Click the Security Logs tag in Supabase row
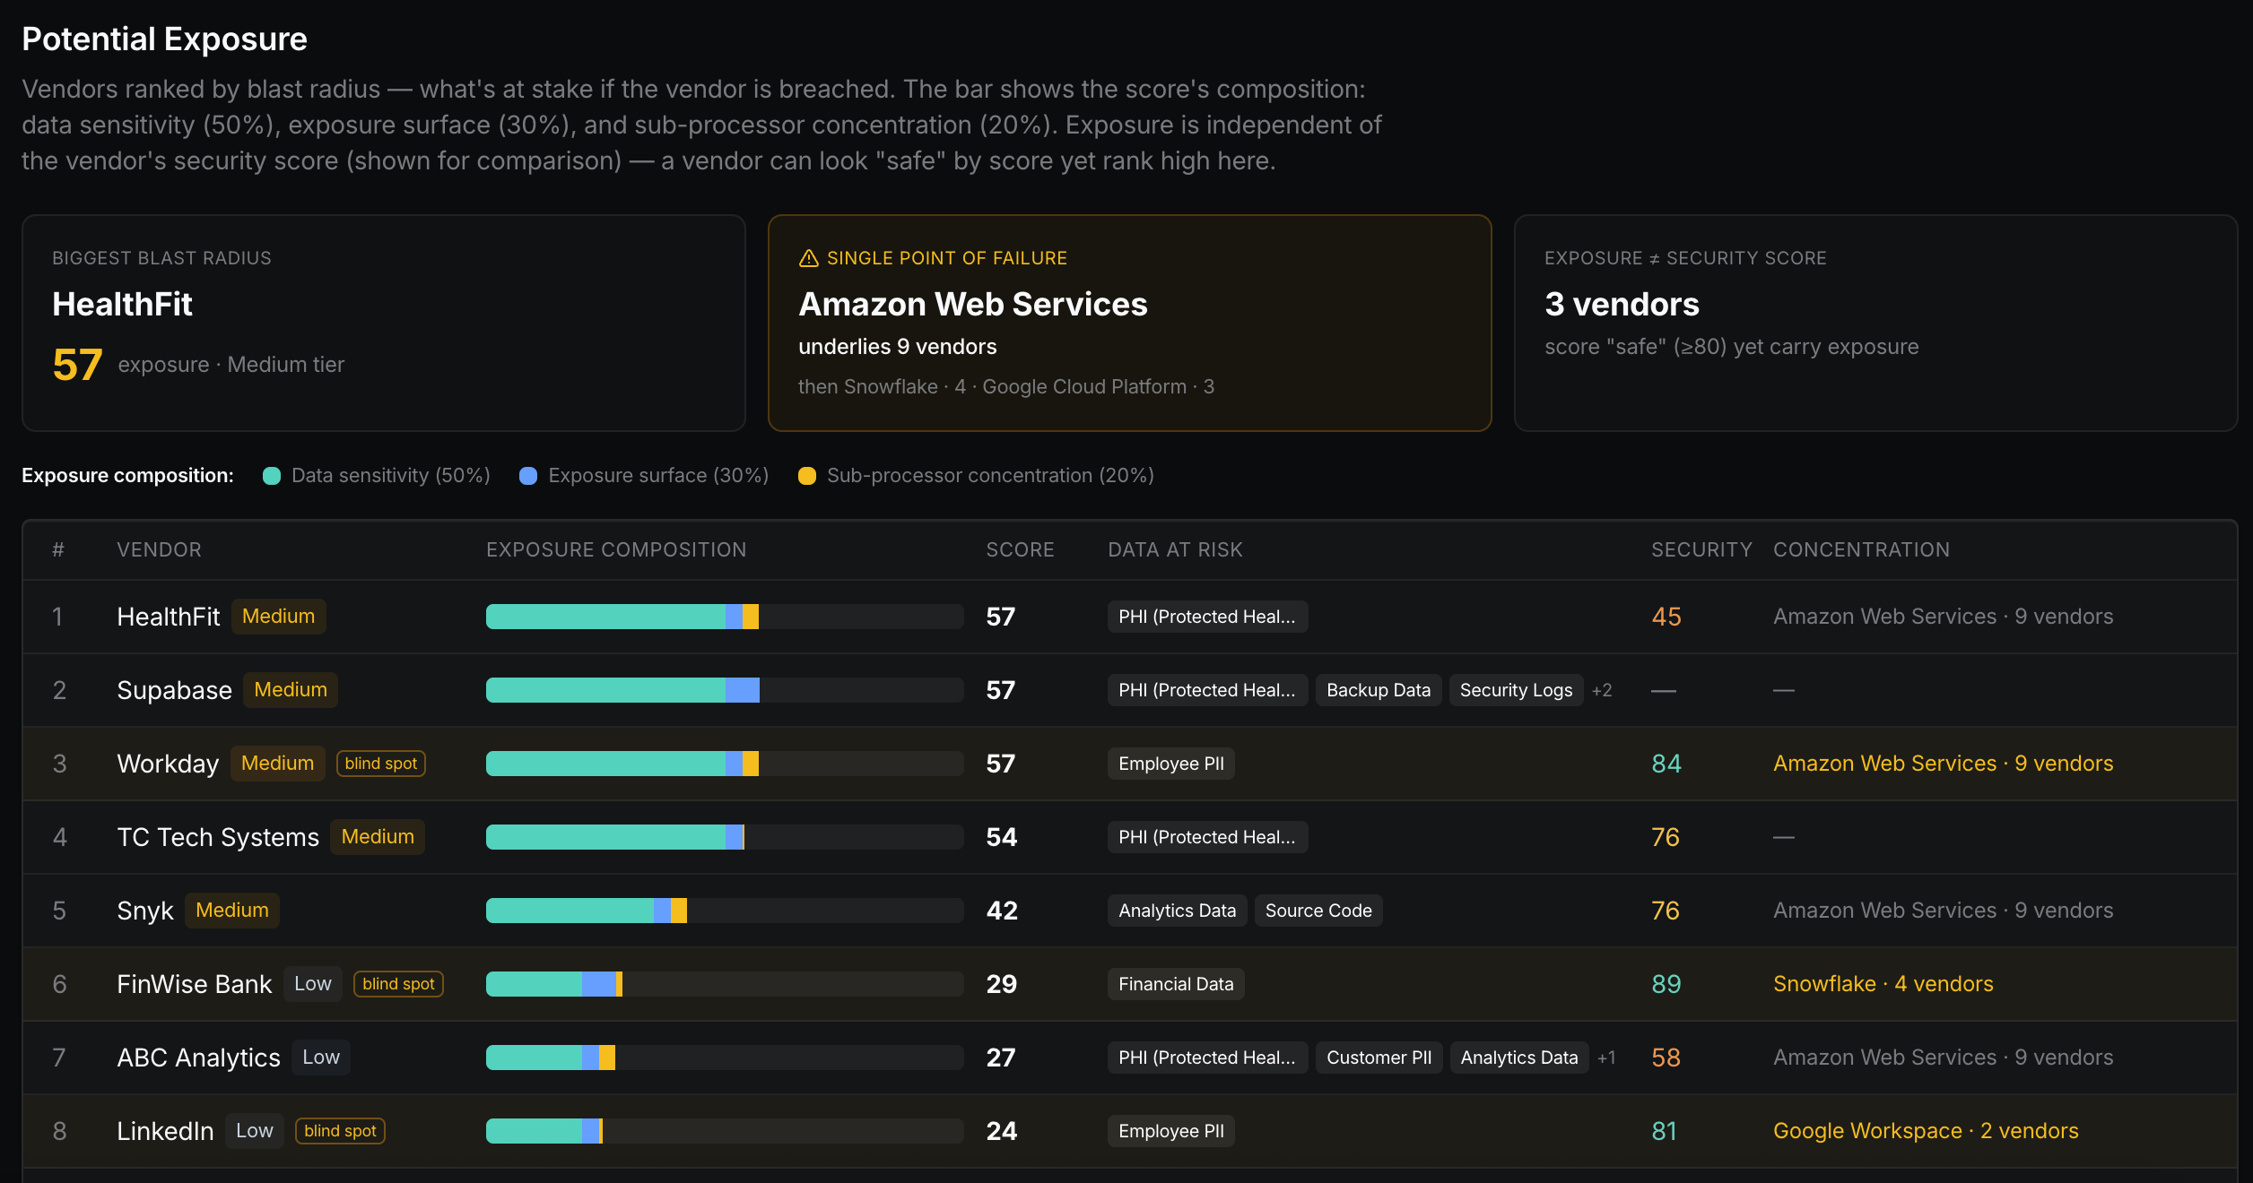 tap(1516, 690)
